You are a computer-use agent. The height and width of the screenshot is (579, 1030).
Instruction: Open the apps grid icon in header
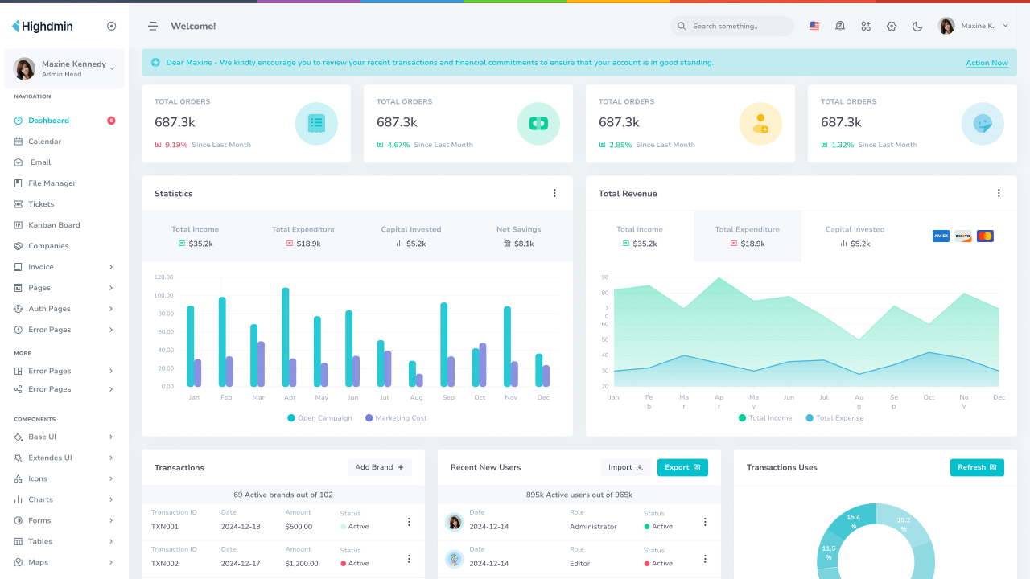(x=866, y=26)
